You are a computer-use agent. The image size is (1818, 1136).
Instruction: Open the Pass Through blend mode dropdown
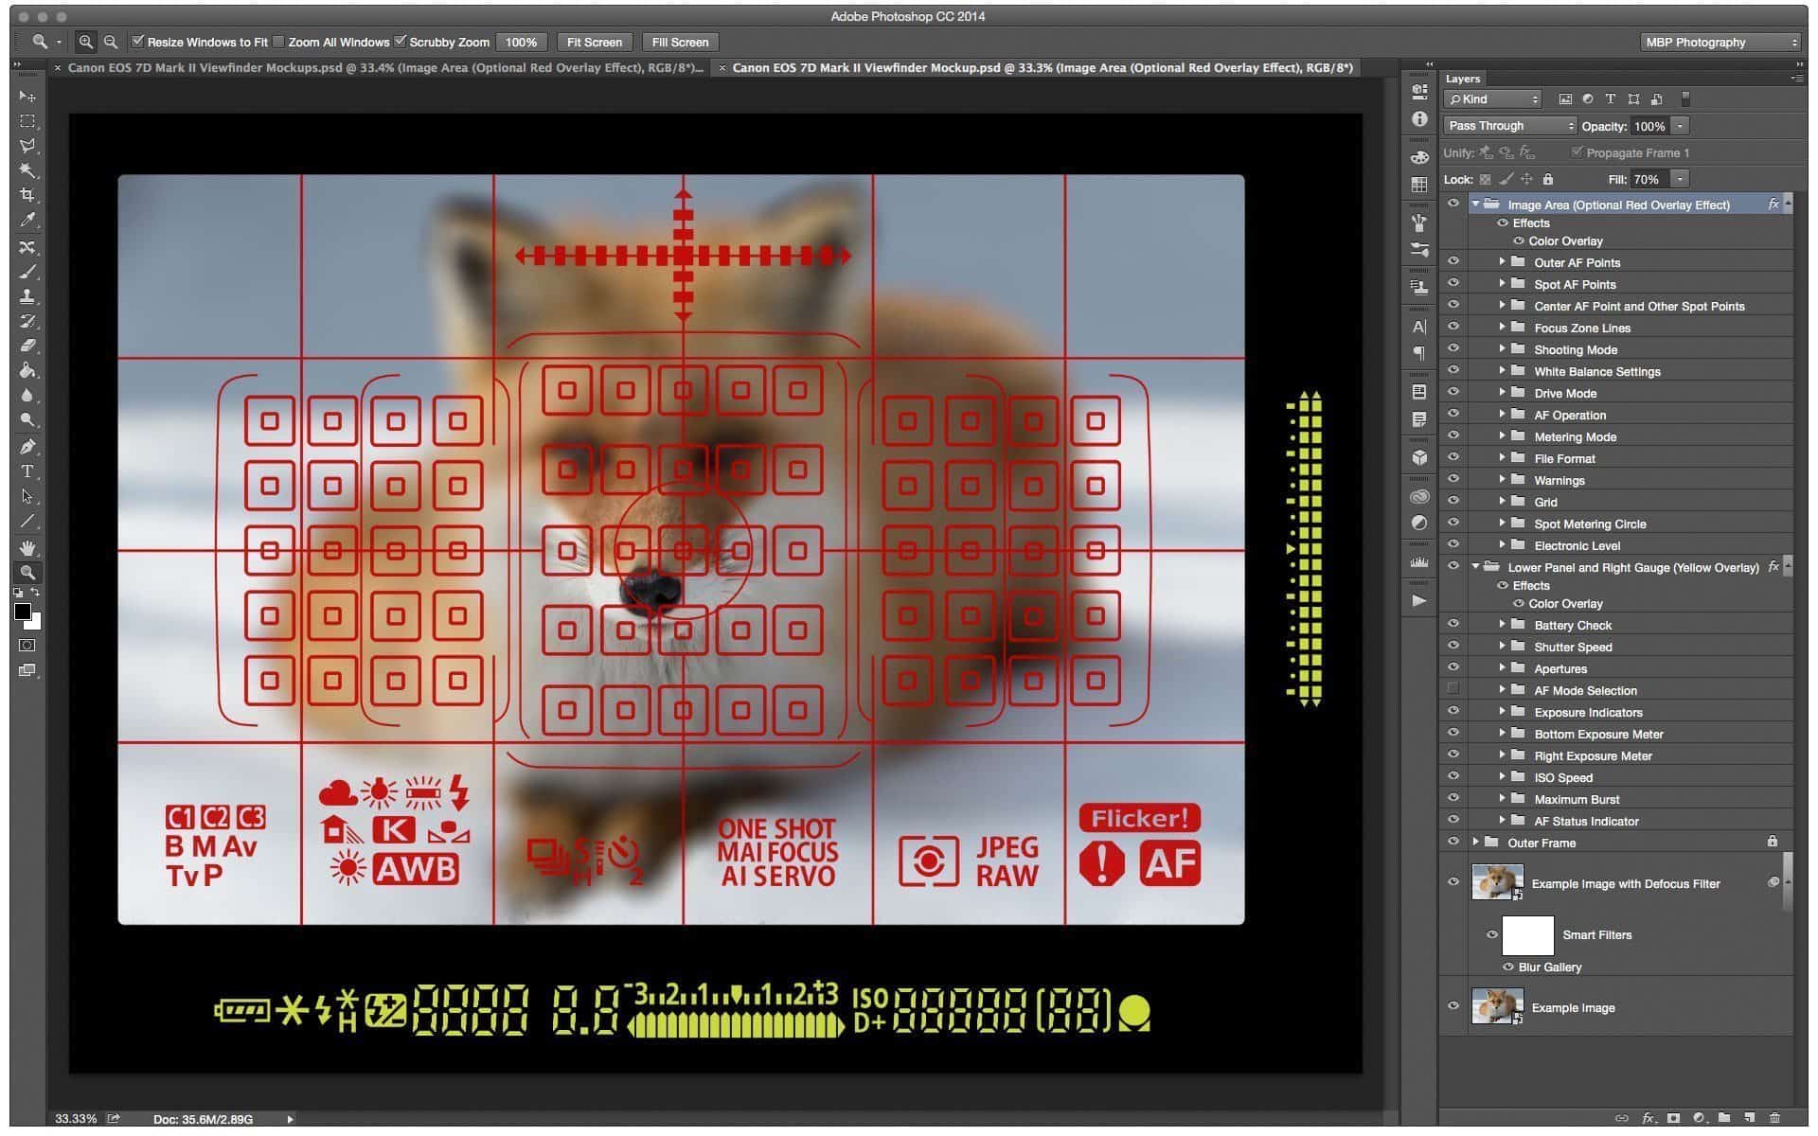pyautogui.click(x=1509, y=126)
